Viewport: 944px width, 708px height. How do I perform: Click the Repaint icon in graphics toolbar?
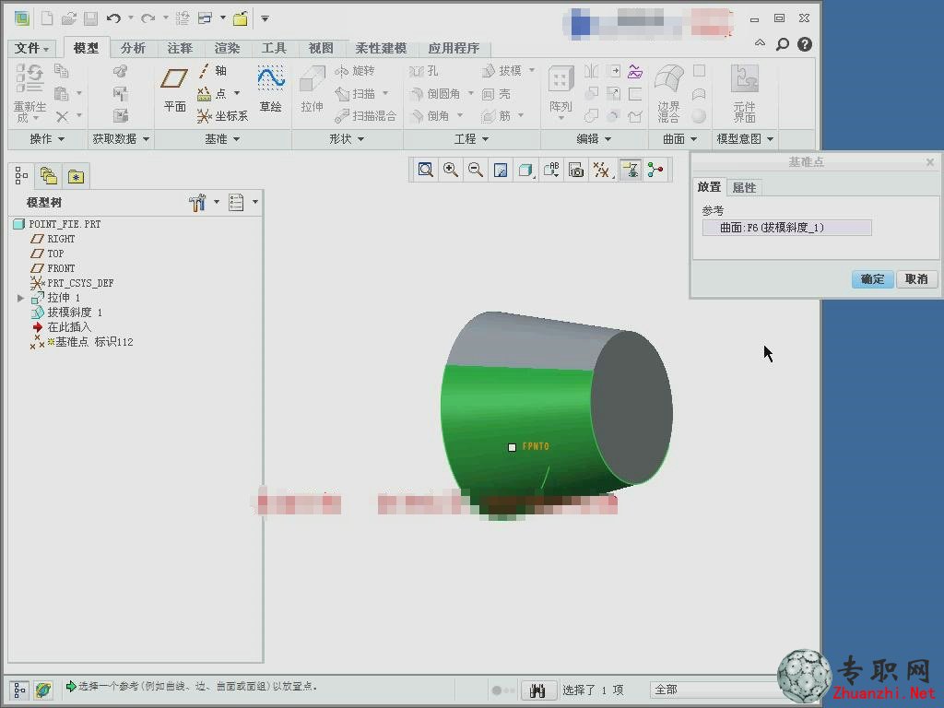(501, 171)
